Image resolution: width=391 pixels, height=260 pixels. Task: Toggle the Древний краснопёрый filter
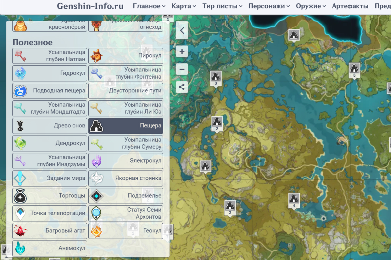[50, 26]
